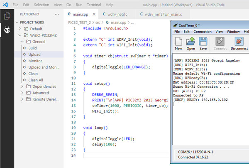Click the New document icon in CoolTerm
249x168 pixels.
[x=178, y=41]
